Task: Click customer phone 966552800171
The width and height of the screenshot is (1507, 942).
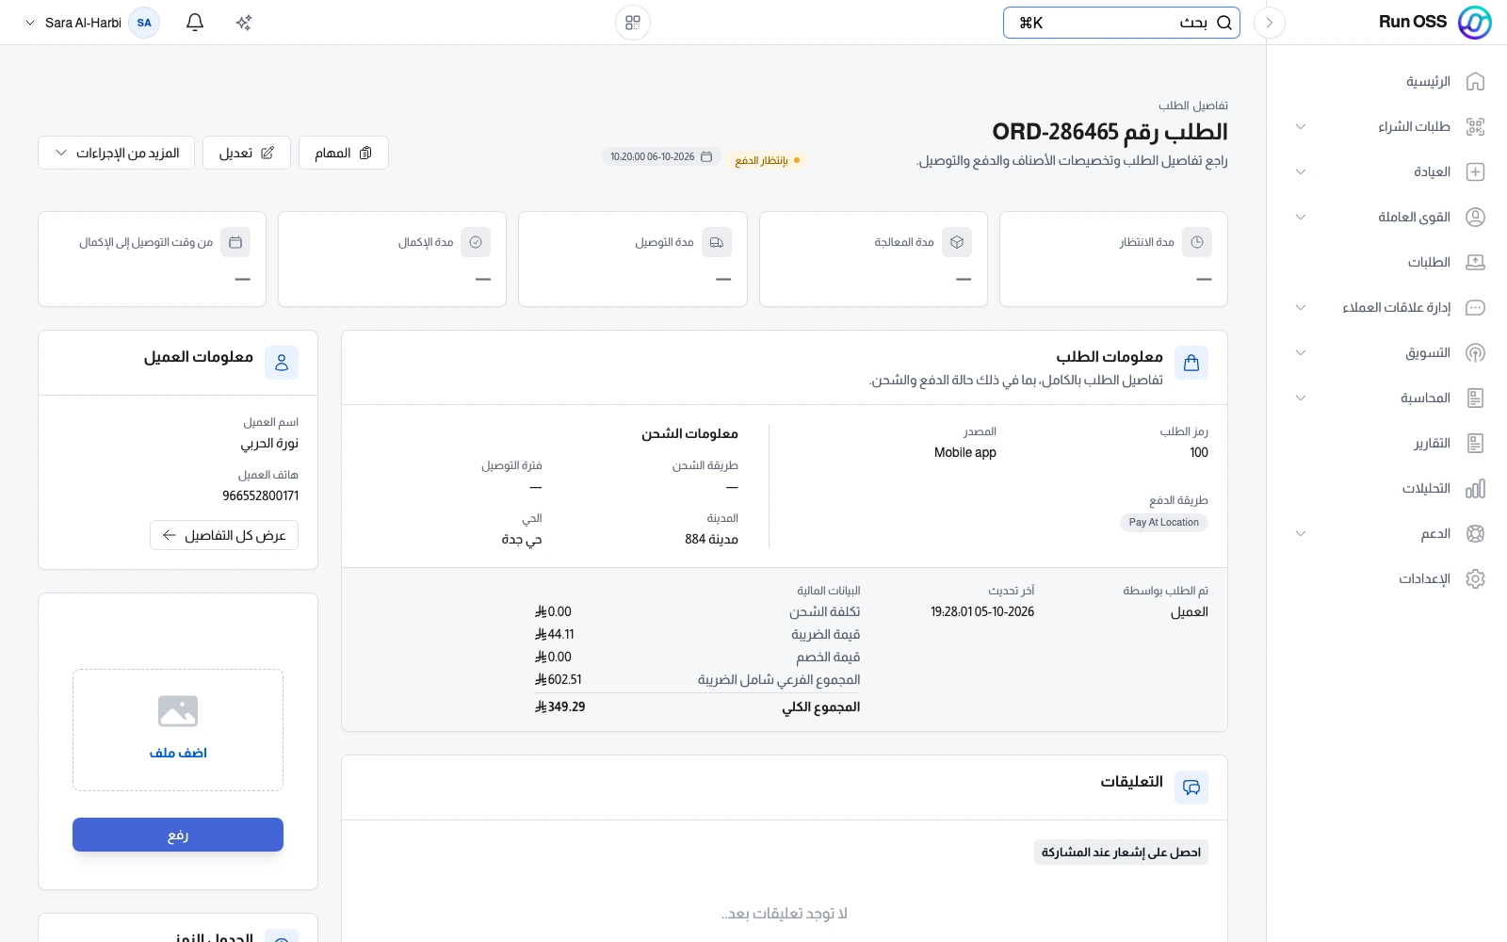Action: pos(261,495)
